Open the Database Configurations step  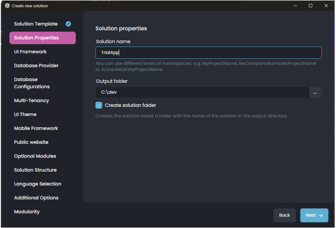[32, 83]
